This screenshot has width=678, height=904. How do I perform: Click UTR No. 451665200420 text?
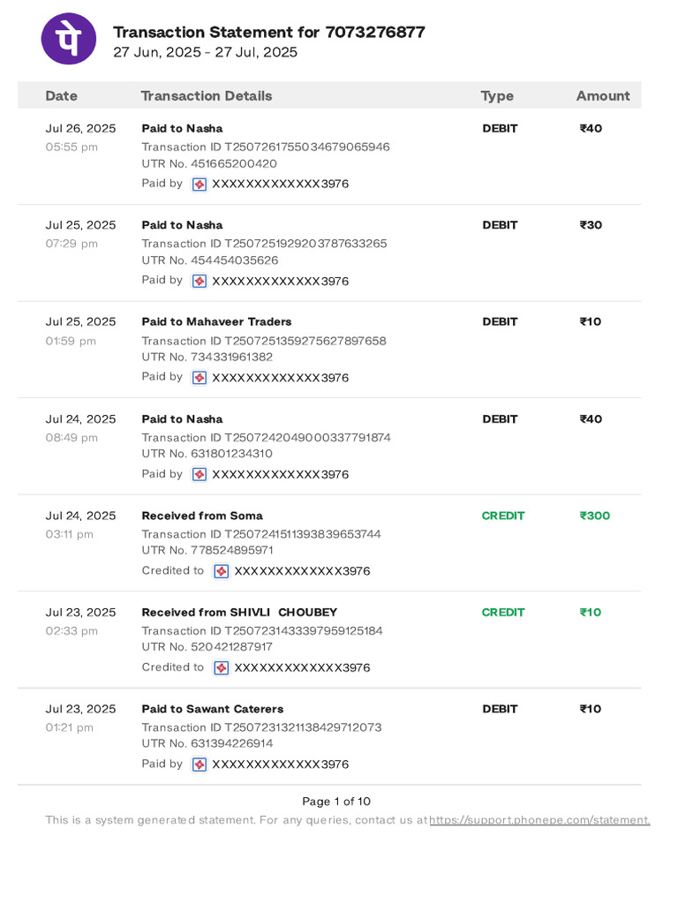[209, 163]
